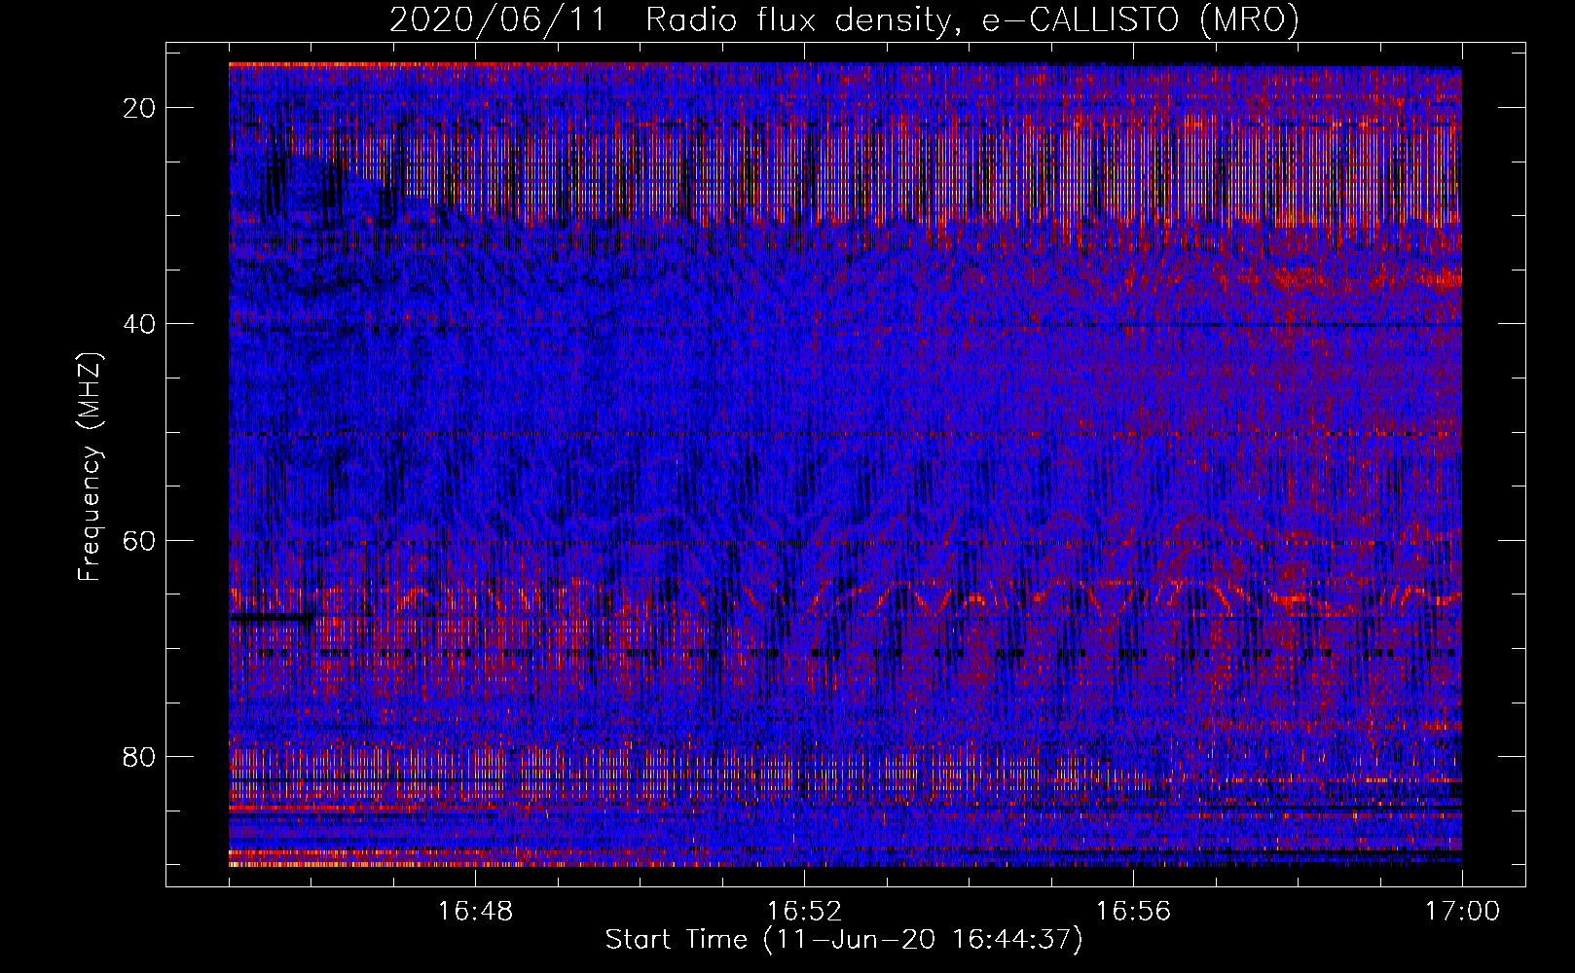Click the 60 MHz frequency tick label
This screenshot has height=973, width=1575.
[139, 540]
